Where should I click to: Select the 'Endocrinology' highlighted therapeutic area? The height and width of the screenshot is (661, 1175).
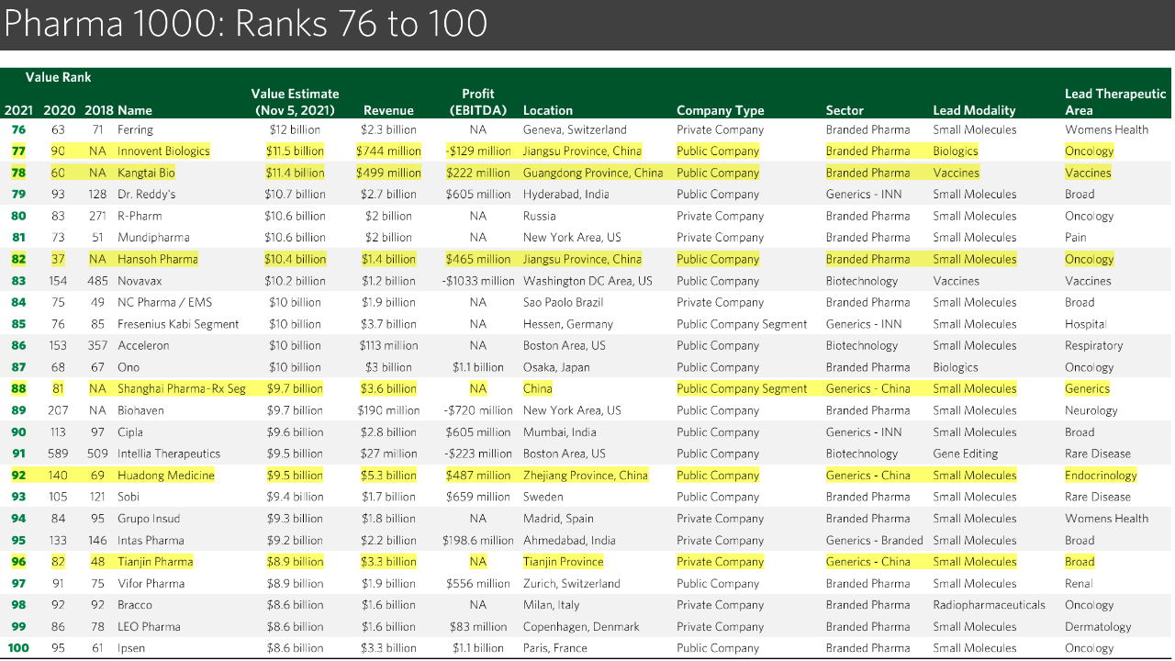[1101, 476]
